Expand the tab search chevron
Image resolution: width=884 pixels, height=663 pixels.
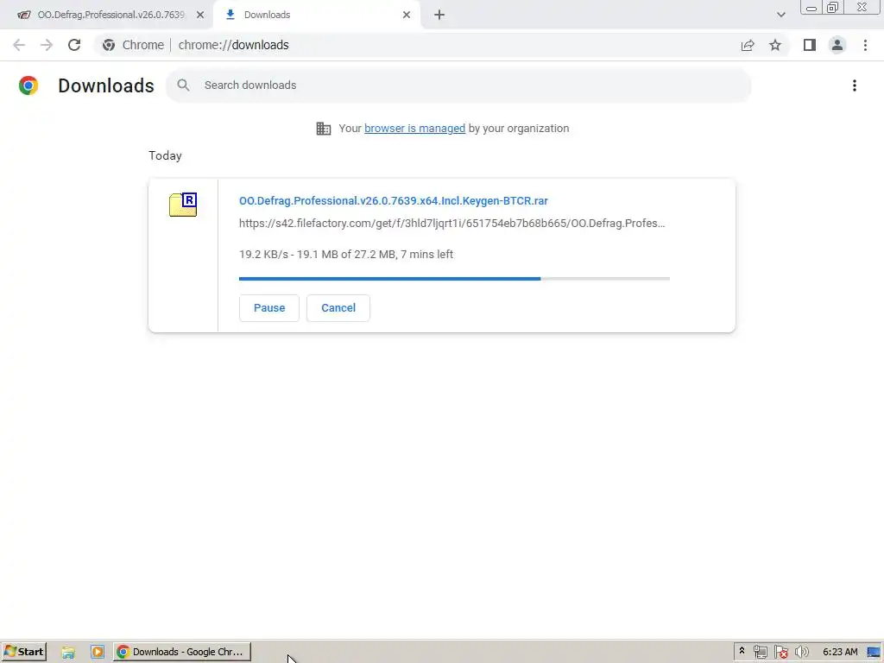pos(780,15)
